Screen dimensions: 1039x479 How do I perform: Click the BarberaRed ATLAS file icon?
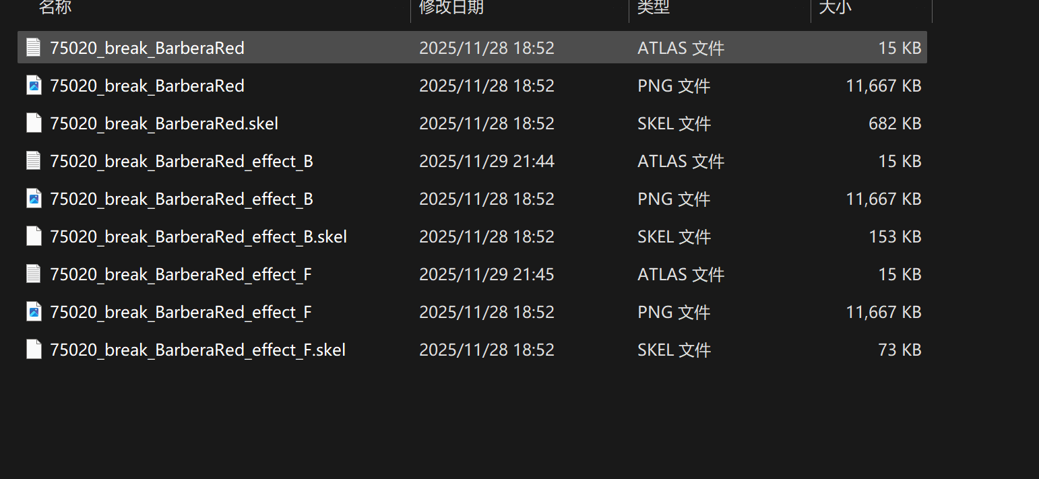point(34,47)
